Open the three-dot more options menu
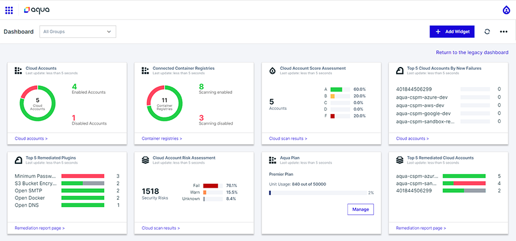Screen dimensions: 516x241 [503, 31]
